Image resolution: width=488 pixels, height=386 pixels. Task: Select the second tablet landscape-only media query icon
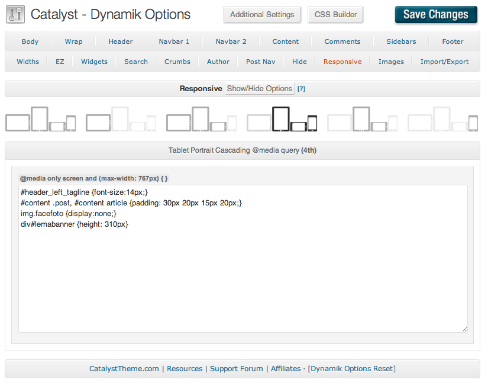[x=121, y=119]
